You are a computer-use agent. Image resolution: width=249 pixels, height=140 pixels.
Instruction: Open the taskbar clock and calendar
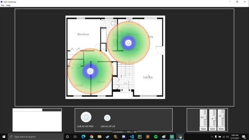[x=235, y=136]
